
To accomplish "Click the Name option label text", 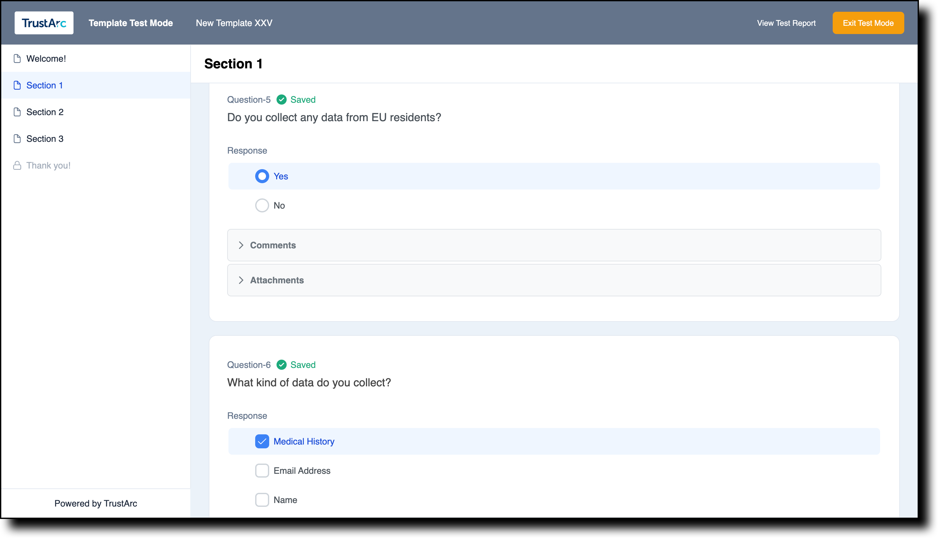I will tap(285, 500).
